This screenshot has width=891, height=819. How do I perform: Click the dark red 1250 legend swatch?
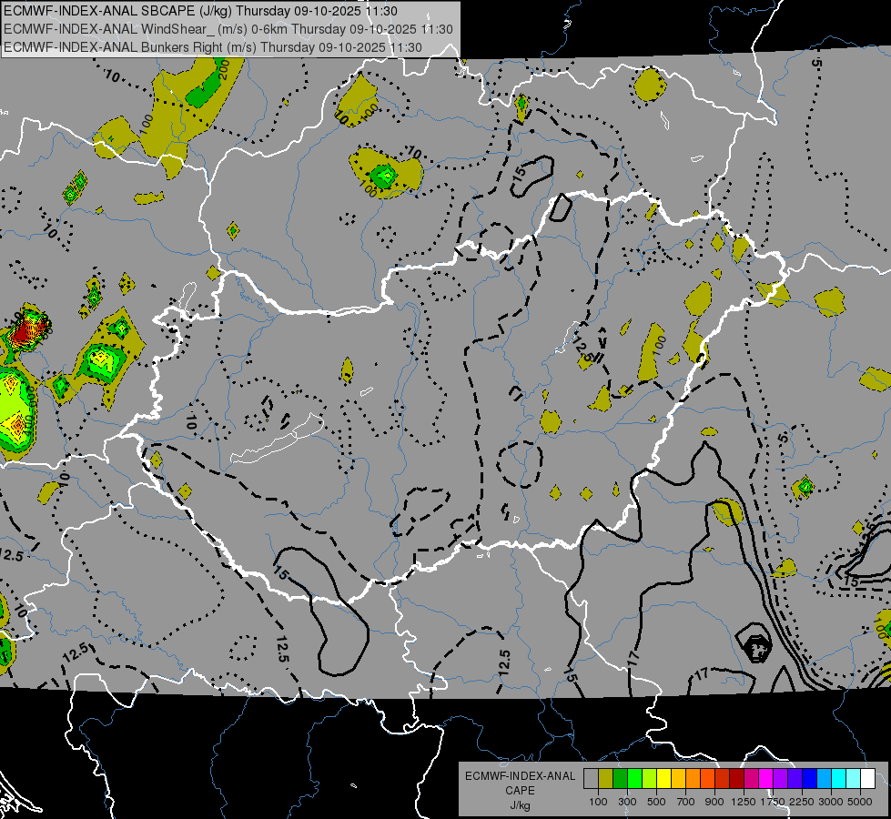pos(737,778)
